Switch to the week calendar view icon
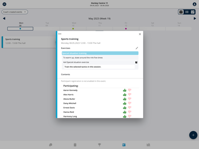 [181, 12]
